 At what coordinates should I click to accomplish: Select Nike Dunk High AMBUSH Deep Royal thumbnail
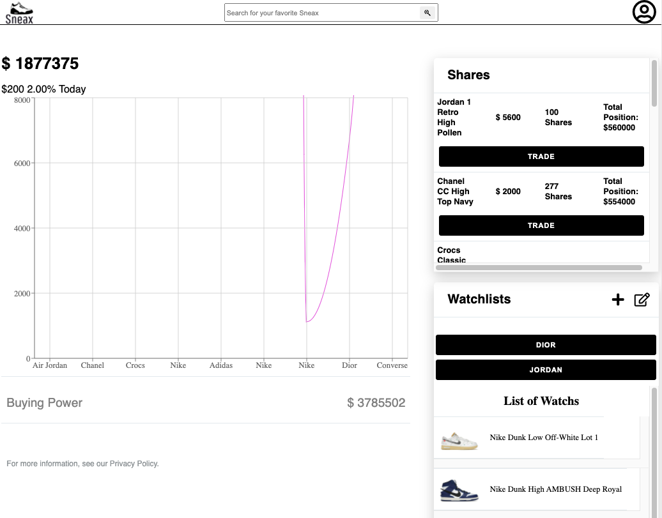click(459, 491)
